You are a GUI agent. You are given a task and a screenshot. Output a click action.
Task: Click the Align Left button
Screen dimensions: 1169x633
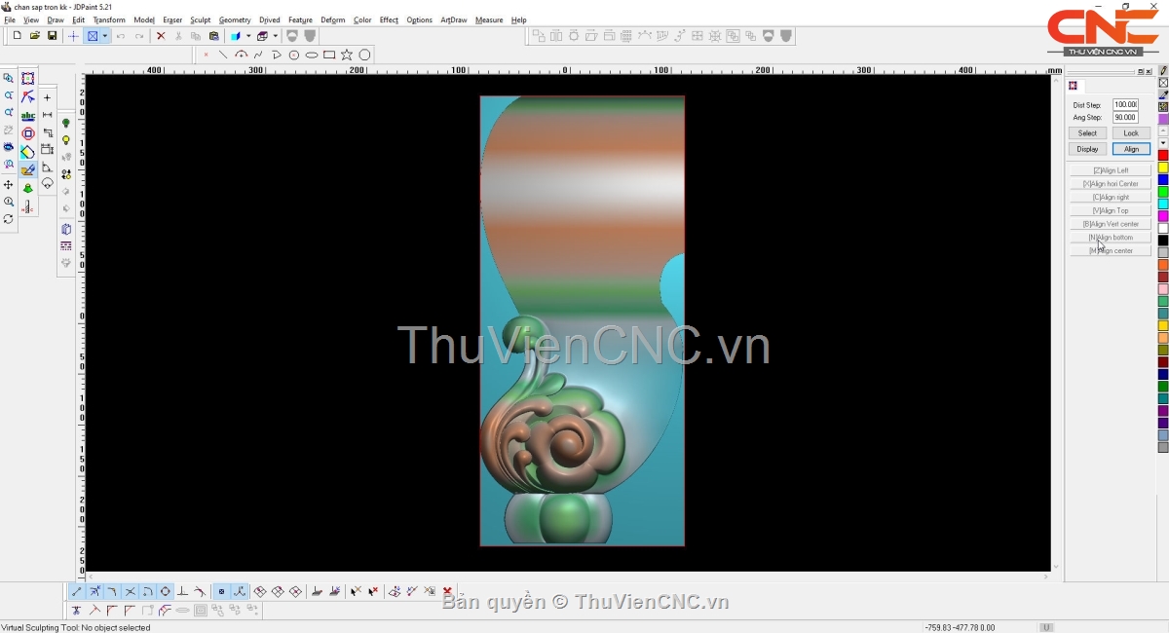click(1111, 170)
